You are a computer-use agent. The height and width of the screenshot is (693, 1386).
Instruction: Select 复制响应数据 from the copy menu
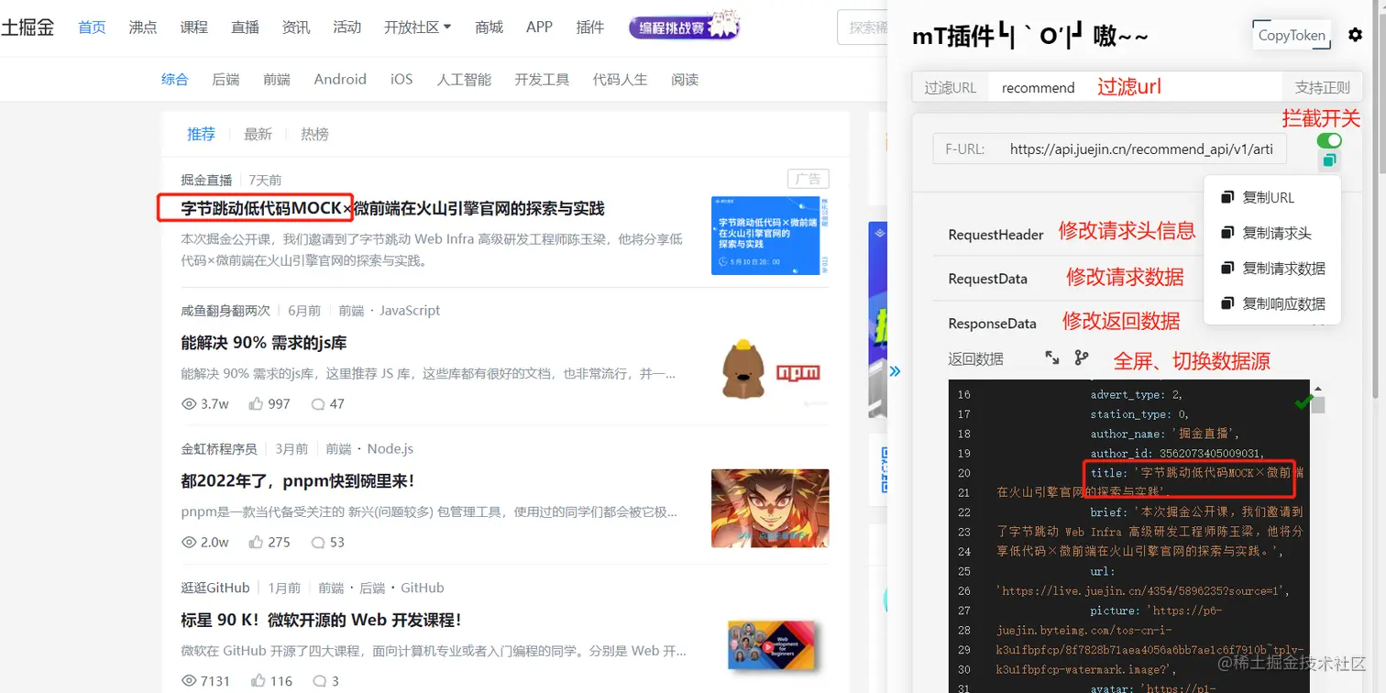coord(1272,302)
